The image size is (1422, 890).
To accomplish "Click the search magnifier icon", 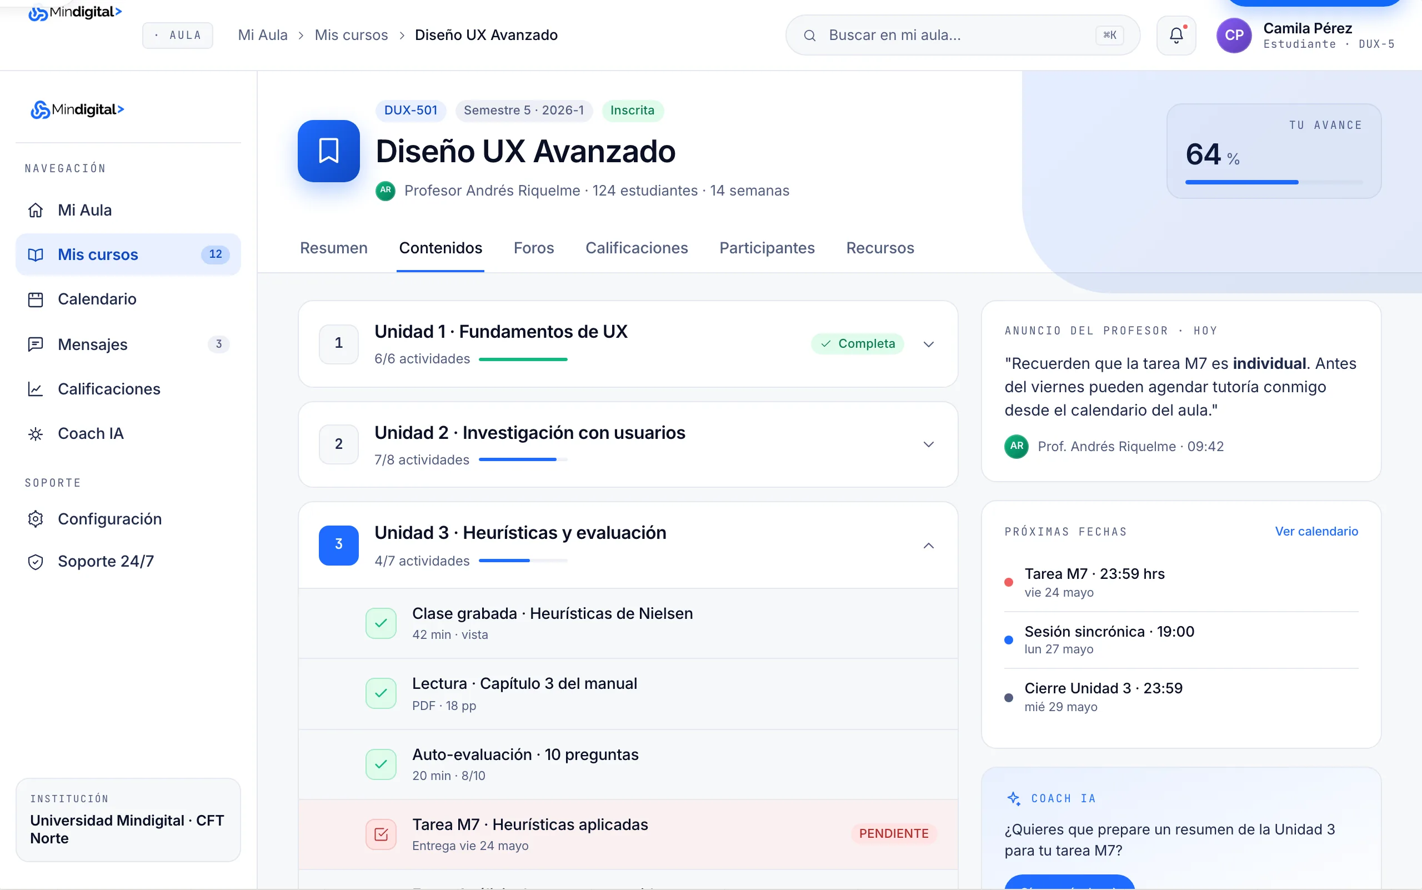I will click(x=810, y=36).
